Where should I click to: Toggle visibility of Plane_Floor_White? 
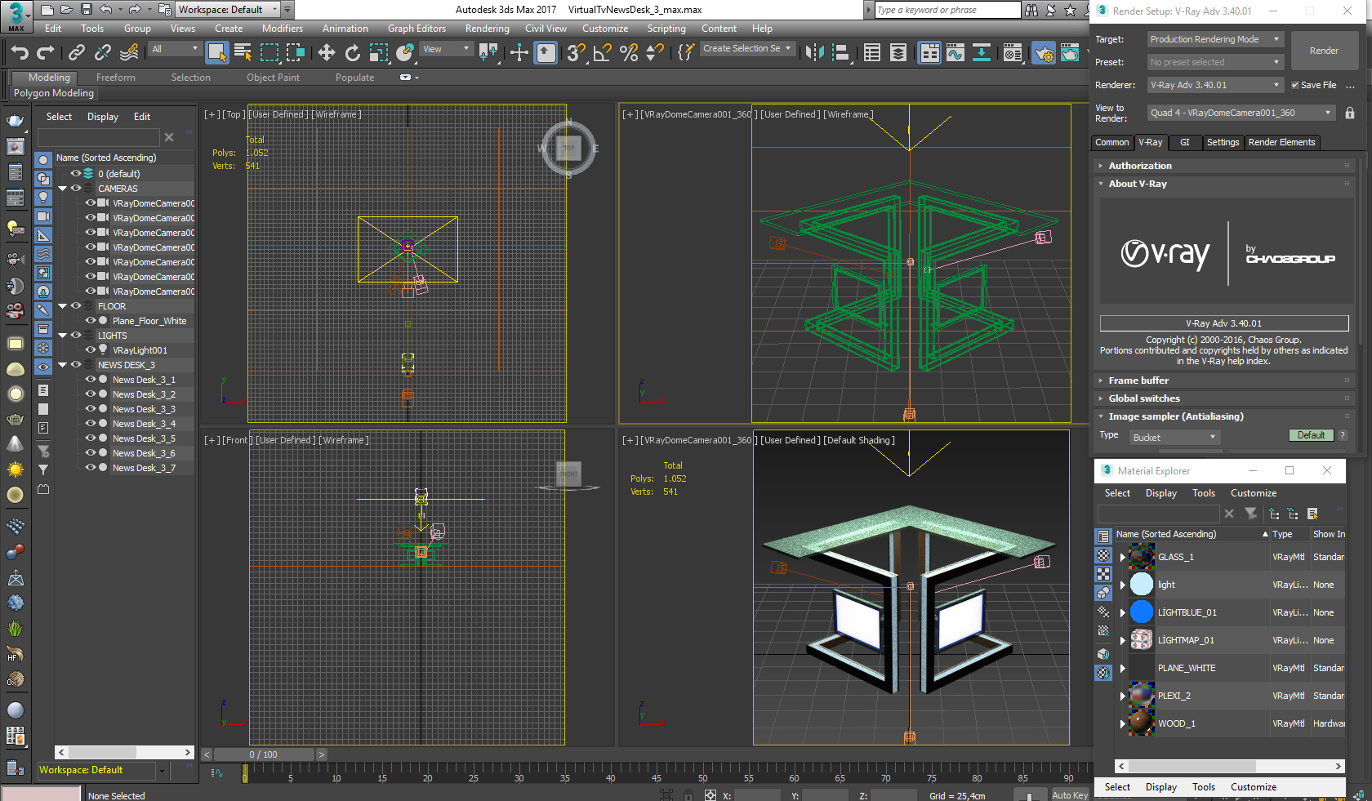(x=91, y=321)
